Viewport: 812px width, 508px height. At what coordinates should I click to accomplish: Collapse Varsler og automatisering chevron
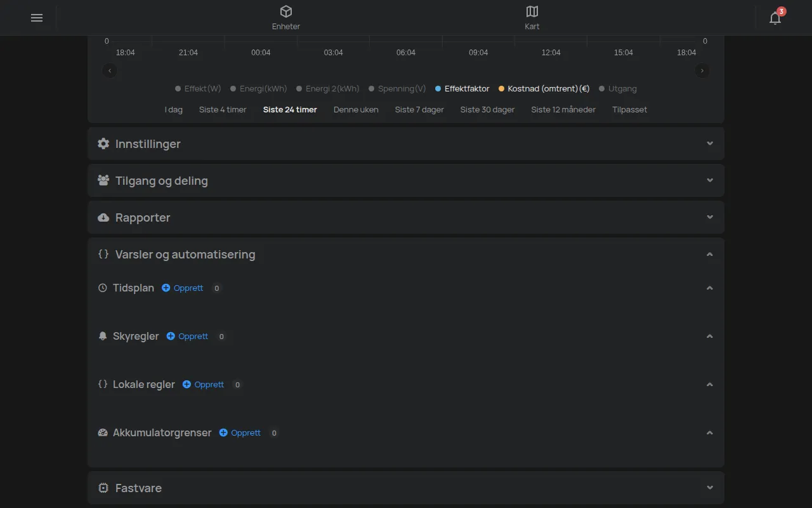pos(710,254)
